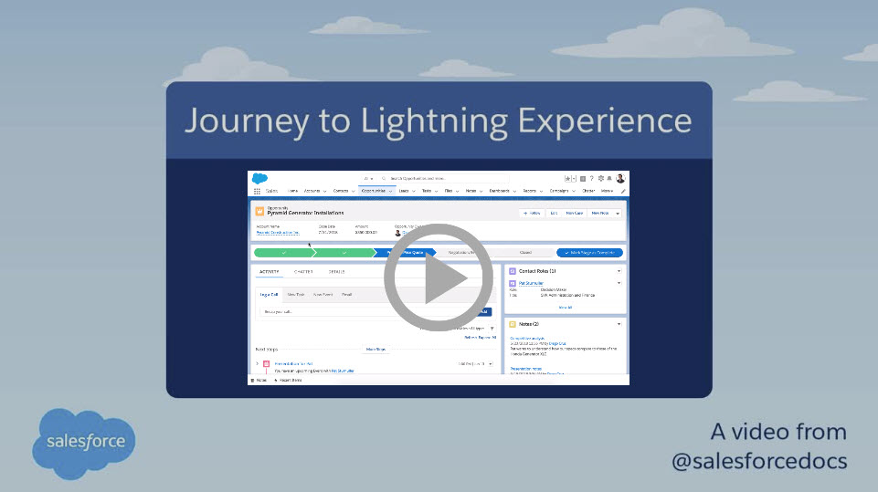The width and height of the screenshot is (878, 492).
Task: Click the Contact Roles purple icon
Action: 513,271
